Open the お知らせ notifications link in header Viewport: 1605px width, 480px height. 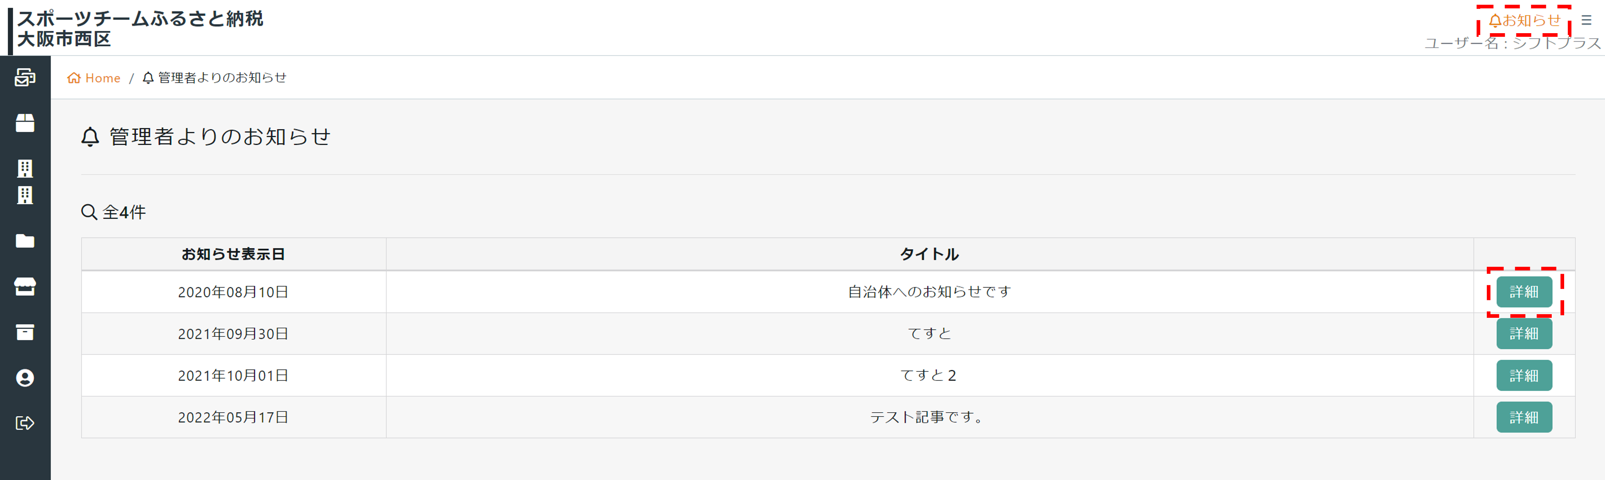[x=1525, y=20]
